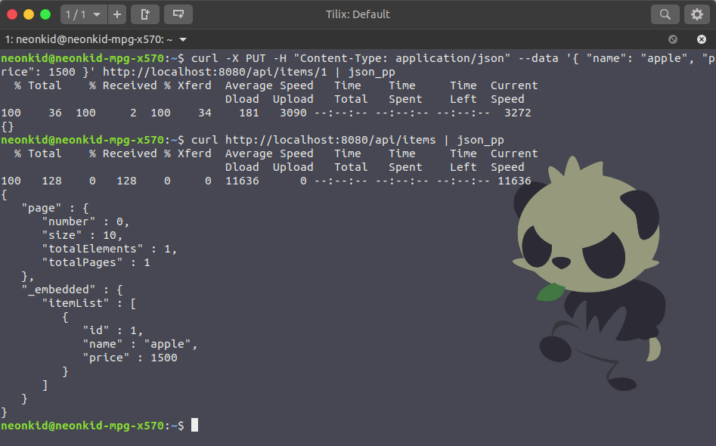Click the '"number" : 0,' line
Screen dimensions: 716x446
coord(86,221)
